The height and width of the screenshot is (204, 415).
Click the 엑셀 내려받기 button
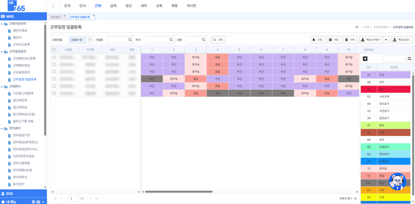pyautogui.click(x=371, y=40)
